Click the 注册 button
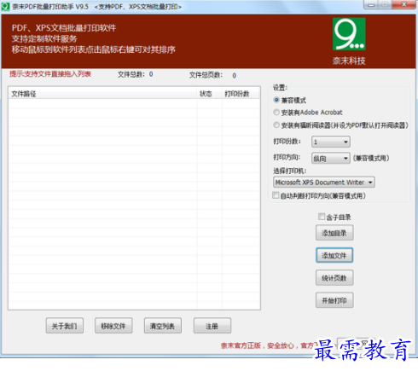Viewport: 418px width, 377px height. (212, 326)
